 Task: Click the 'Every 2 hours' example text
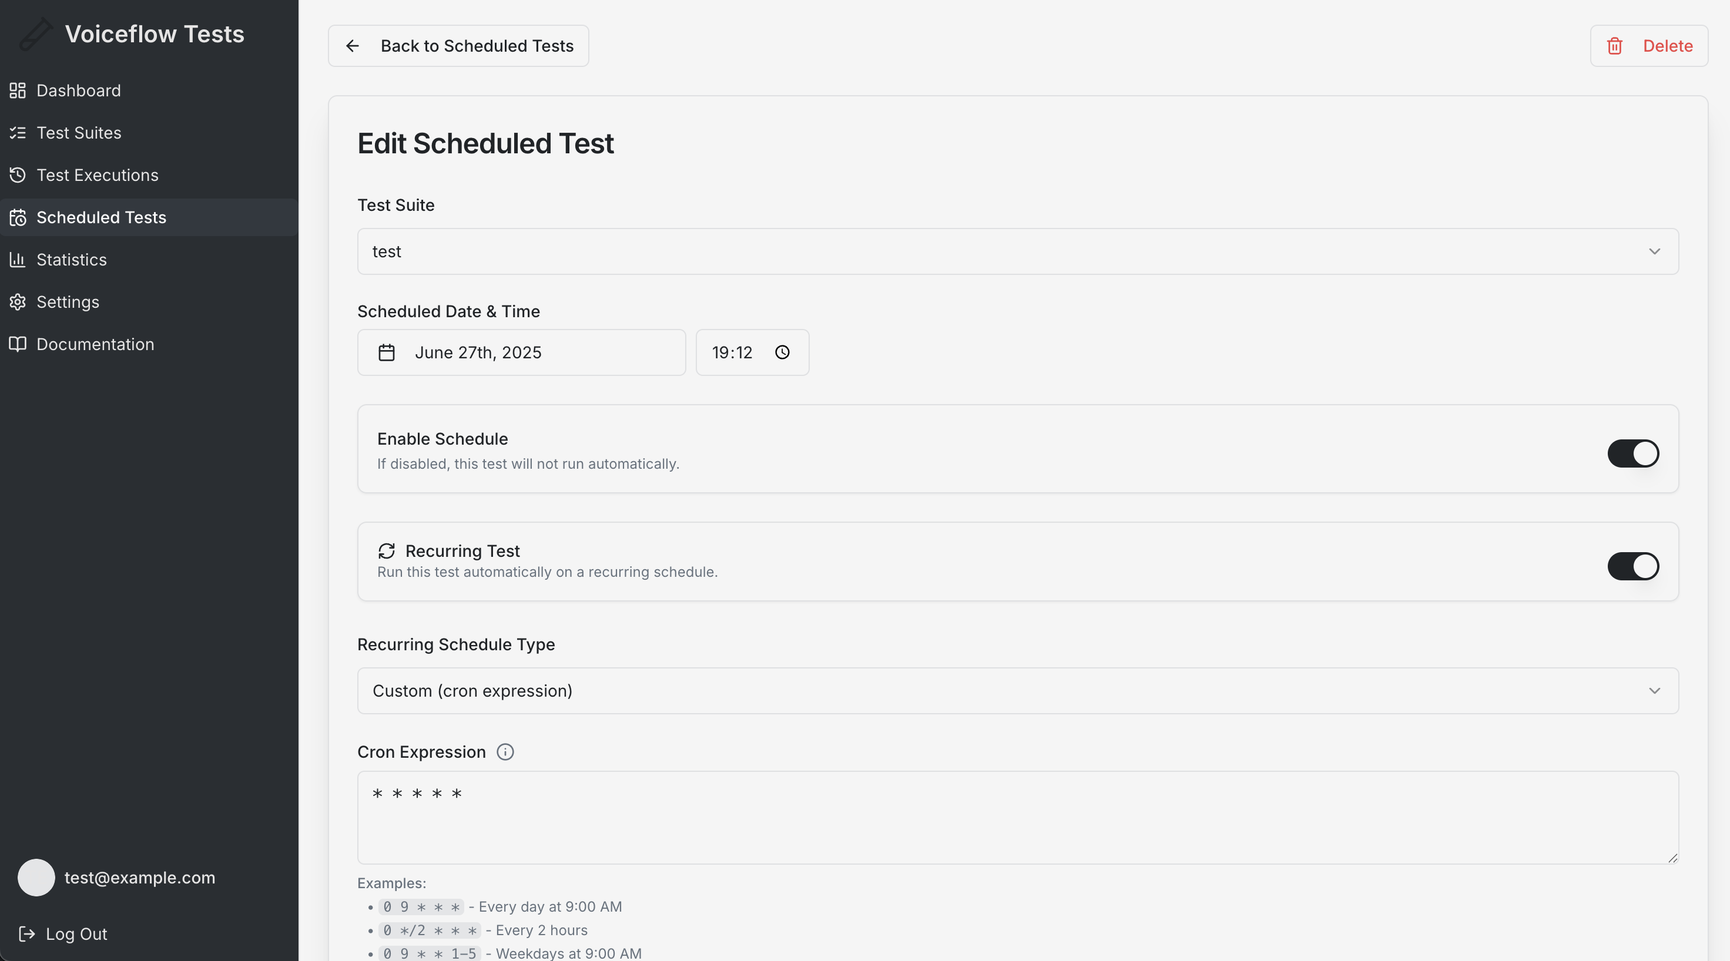coord(541,931)
